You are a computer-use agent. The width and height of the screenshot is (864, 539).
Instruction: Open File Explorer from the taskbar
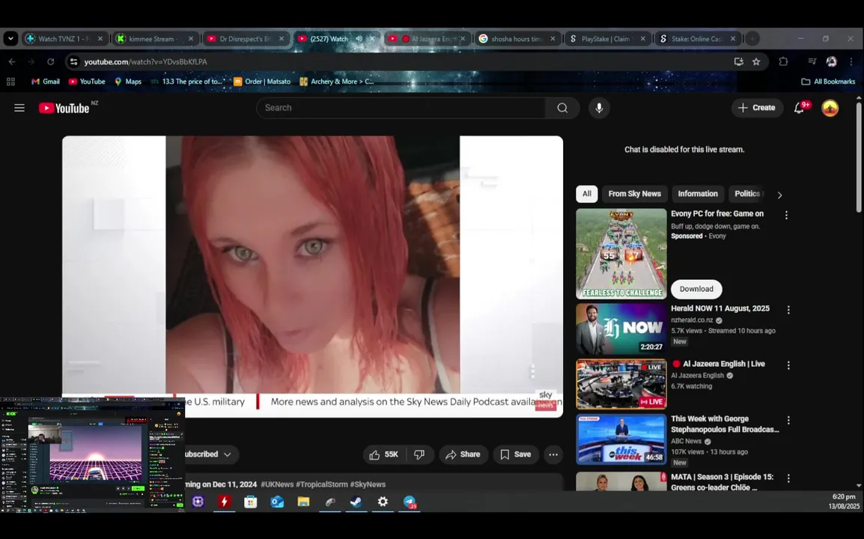303,502
